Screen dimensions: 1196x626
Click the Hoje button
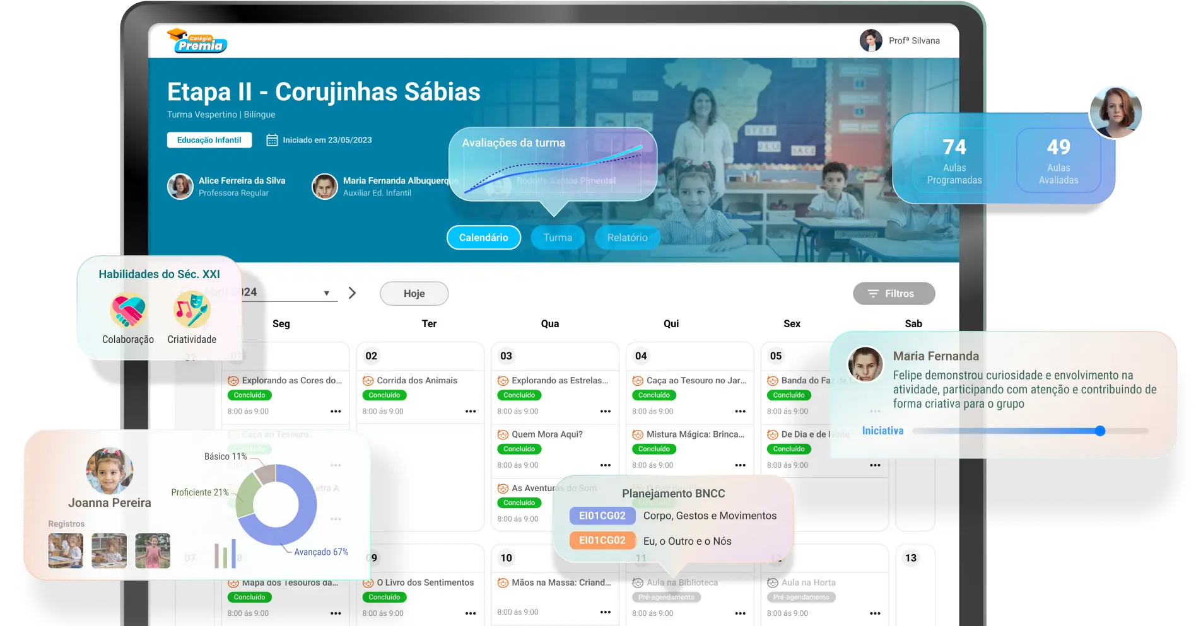tap(414, 294)
